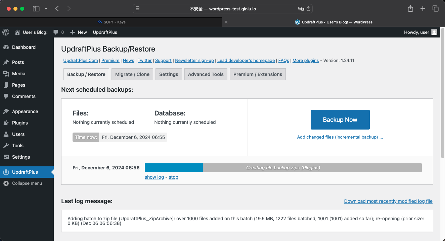Open UpdraftPlus admin bar menu
This screenshot has width=445, height=241.
pyautogui.click(x=105, y=32)
